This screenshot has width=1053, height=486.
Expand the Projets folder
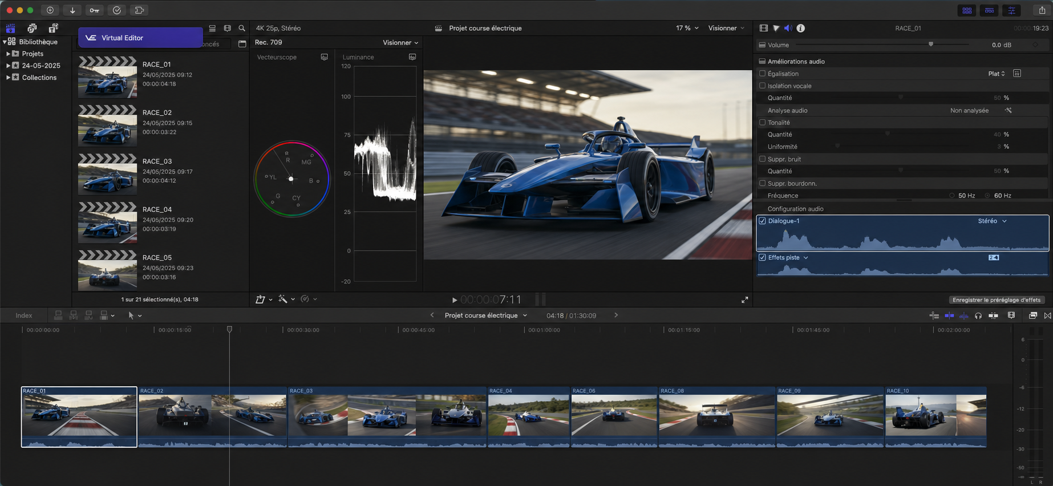8,54
